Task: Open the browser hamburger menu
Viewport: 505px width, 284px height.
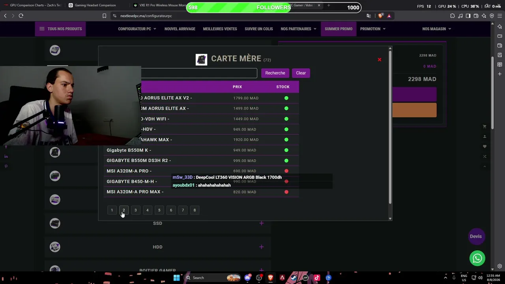Action: (x=500, y=16)
